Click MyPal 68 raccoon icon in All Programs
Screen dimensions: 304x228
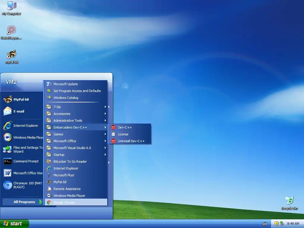pyautogui.click(x=49, y=182)
